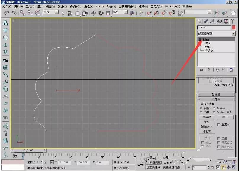Click Configure Modifier Sets icon under stack
239x171 pixels.
[x=232, y=70]
